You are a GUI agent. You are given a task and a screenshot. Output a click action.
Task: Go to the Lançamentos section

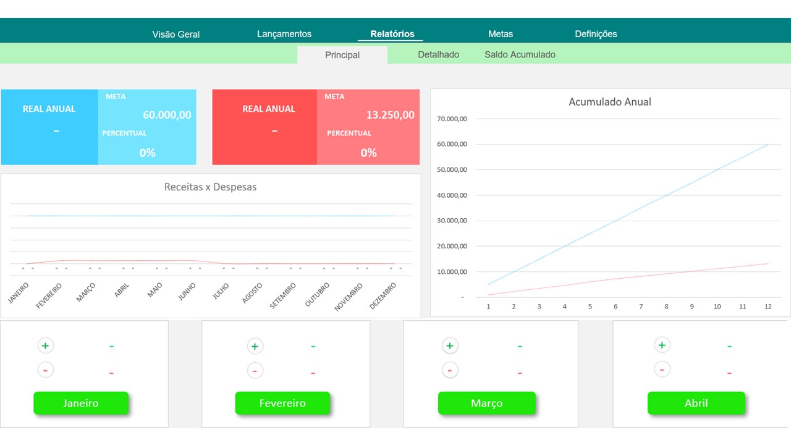284,34
